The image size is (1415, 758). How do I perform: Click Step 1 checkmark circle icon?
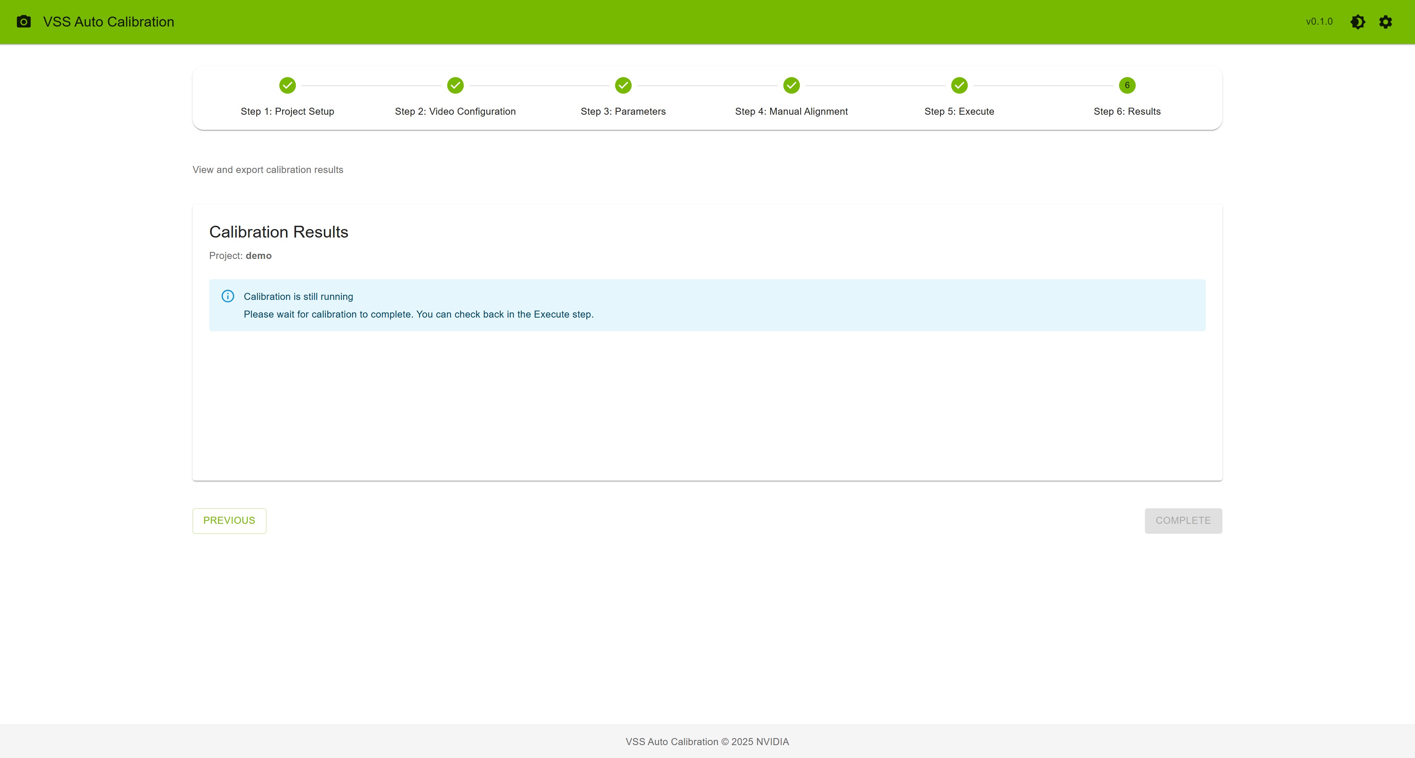(x=287, y=86)
